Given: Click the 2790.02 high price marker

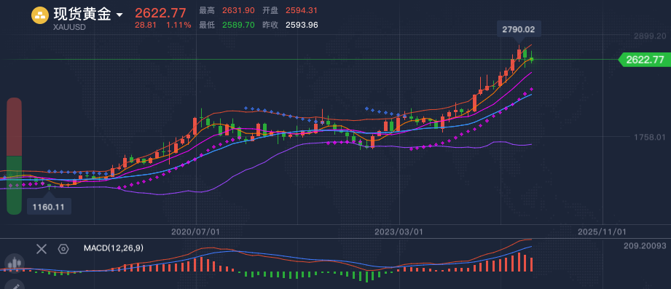Looking at the screenshot, I should 519,30.
